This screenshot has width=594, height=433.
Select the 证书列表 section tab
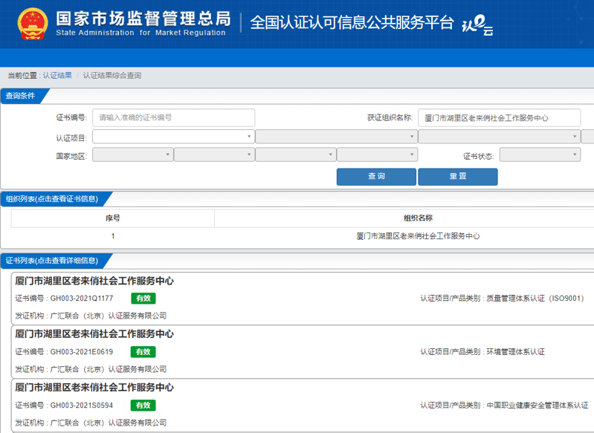coord(52,261)
